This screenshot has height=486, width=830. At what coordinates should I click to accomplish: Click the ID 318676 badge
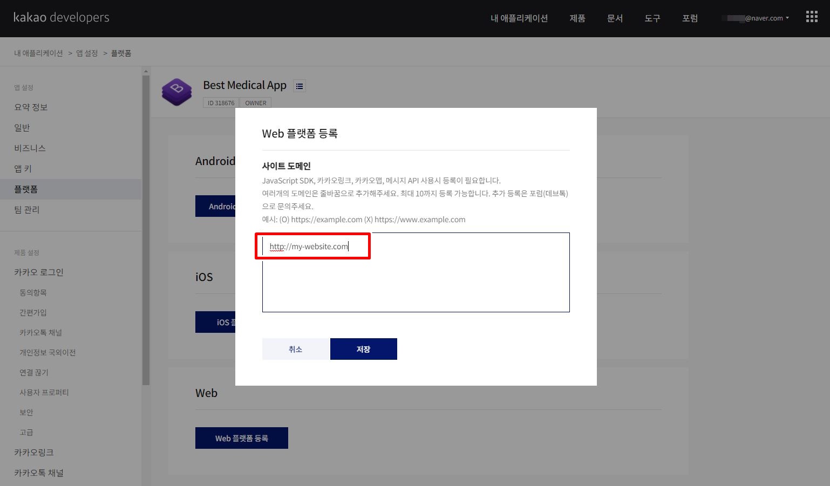[221, 102]
